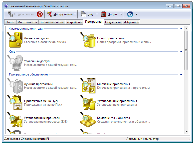The height and width of the screenshot is (146, 196).
Task: Click the Установленные процессы title text
Action: pos(42,118)
